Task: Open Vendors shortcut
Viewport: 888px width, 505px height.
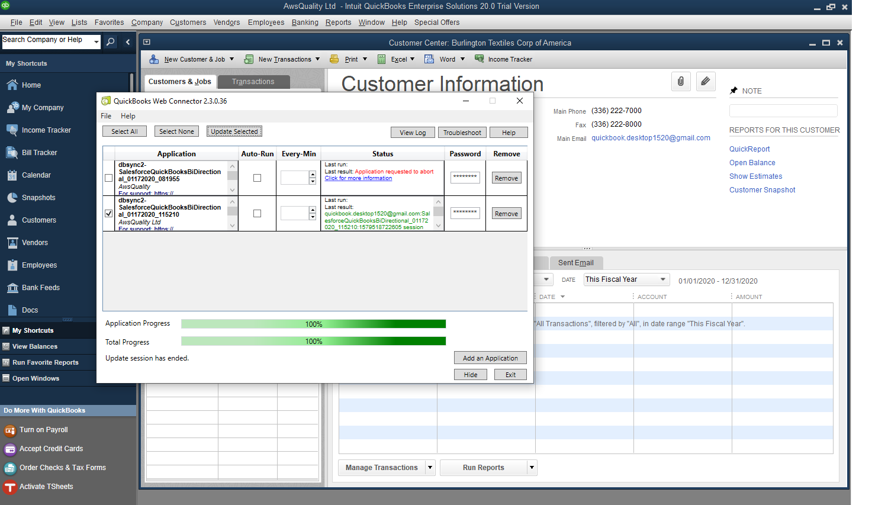Action: click(x=35, y=243)
